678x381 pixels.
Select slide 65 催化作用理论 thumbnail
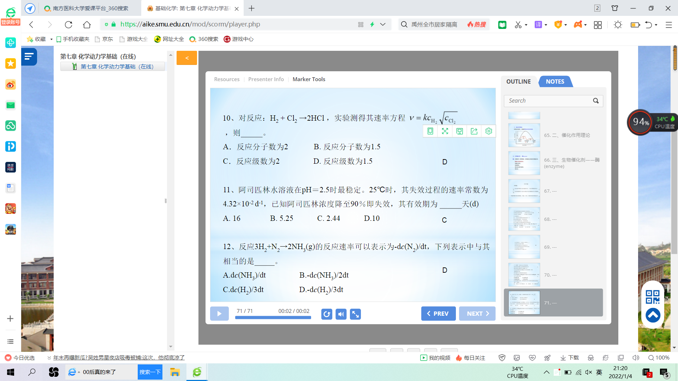[x=524, y=135]
